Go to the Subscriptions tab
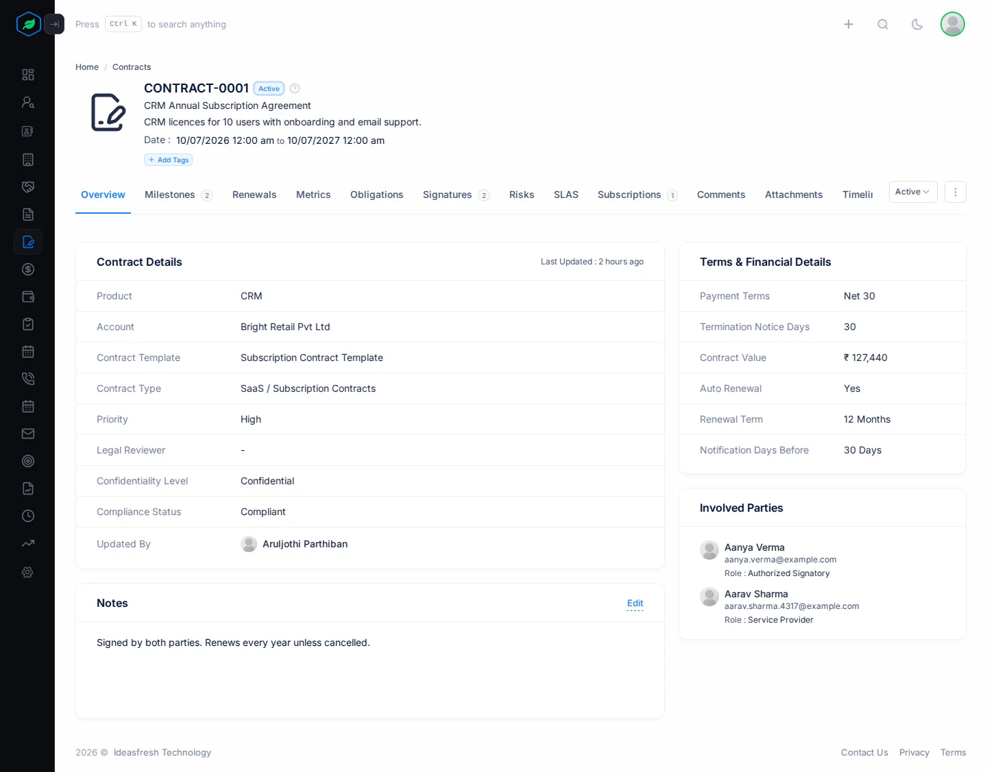Viewport: 987px width, 772px height. pos(637,195)
